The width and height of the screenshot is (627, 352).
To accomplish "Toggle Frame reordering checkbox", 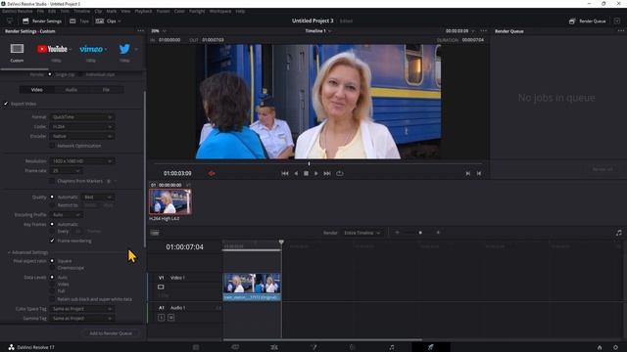I will coord(52,241).
